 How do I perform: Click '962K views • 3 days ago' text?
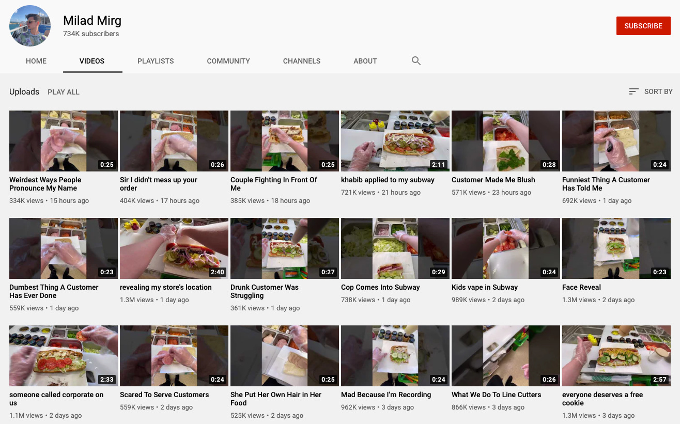click(377, 407)
